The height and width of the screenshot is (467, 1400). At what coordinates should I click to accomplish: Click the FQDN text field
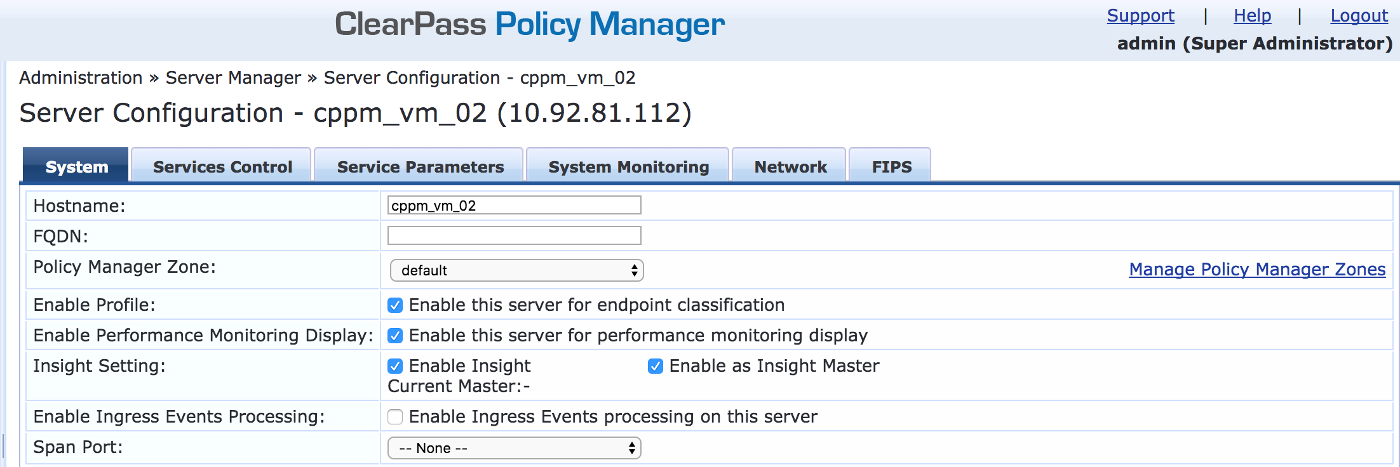pos(514,235)
